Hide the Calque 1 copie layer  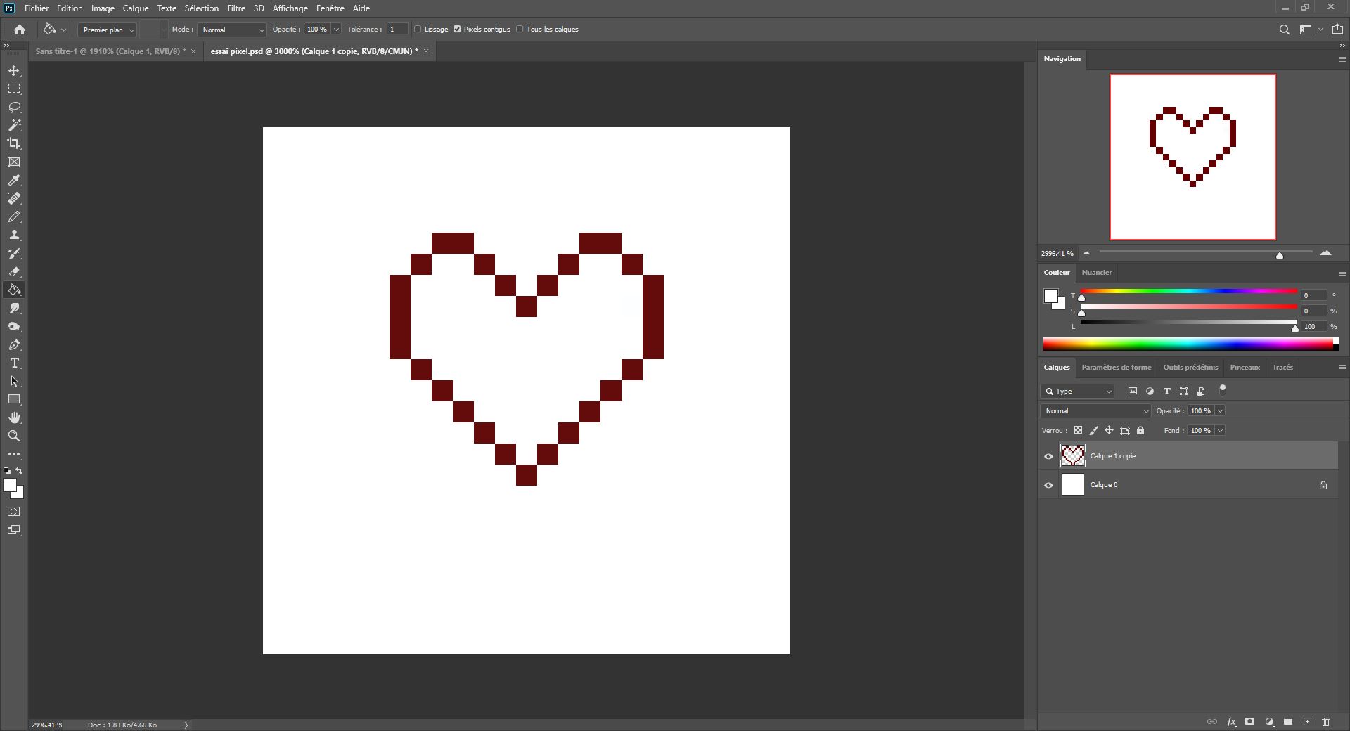(x=1048, y=456)
